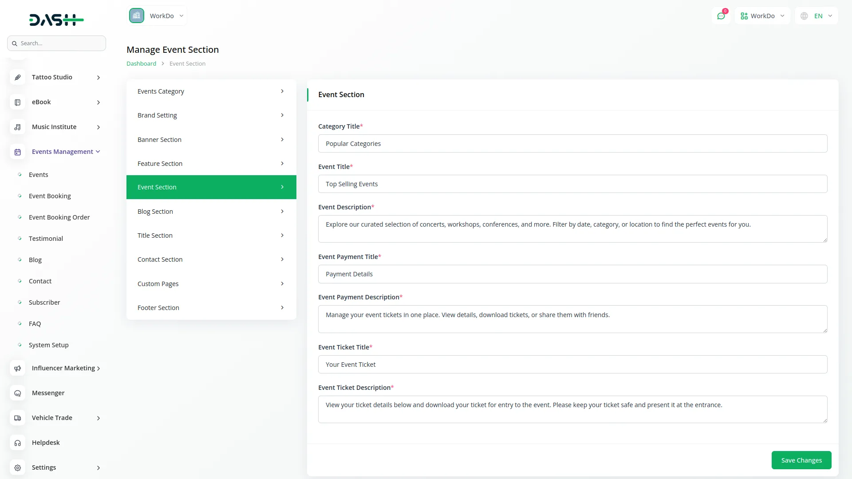Click the Vehicle Trade truck icon

(x=17, y=418)
